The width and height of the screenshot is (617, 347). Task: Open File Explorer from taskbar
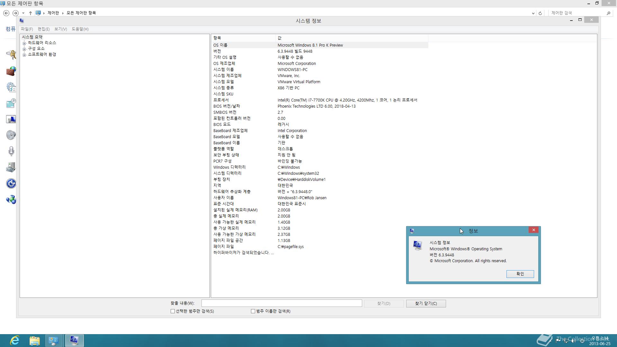click(34, 341)
